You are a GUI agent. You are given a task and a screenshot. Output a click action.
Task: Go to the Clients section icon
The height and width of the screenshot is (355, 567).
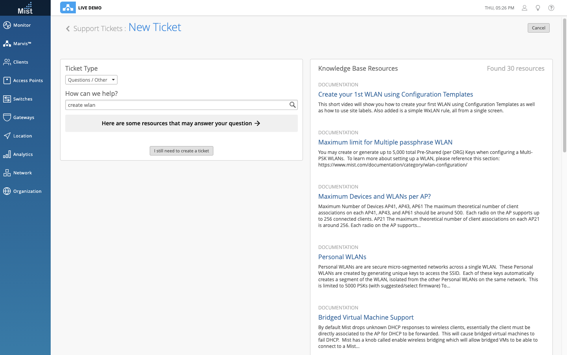(x=7, y=62)
